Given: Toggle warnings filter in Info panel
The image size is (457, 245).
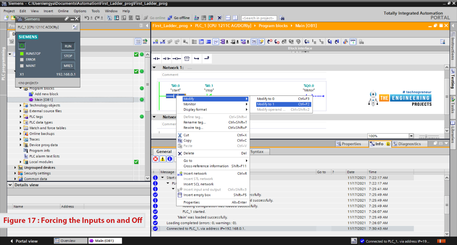Looking at the screenshot, I should tap(163, 159).
